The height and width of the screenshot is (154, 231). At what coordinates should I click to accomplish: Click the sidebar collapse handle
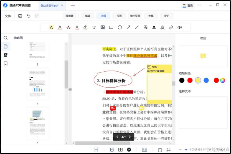pos(70,89)
